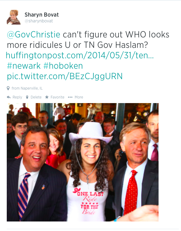Click the Delete trash can icon

27,97
